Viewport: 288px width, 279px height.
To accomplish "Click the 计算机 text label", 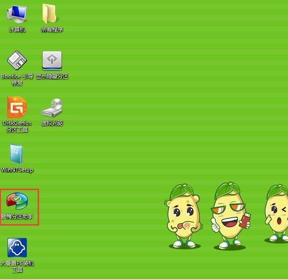I will point(17,30).
